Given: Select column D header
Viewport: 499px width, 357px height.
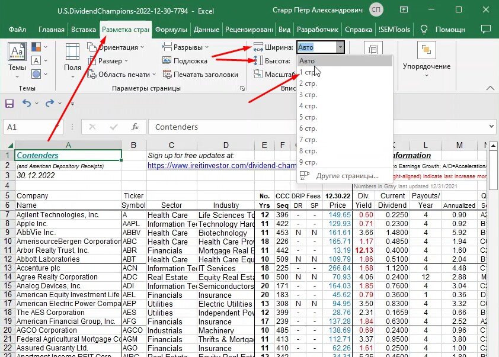Looking at the screenshot, I should pos(226,145).
